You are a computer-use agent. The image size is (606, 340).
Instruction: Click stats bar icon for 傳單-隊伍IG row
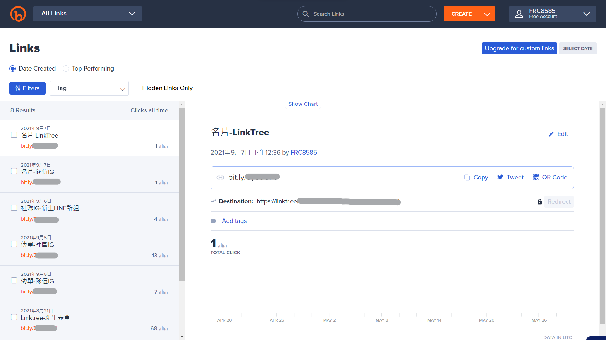pyautogui.click(x=163, y=292)
